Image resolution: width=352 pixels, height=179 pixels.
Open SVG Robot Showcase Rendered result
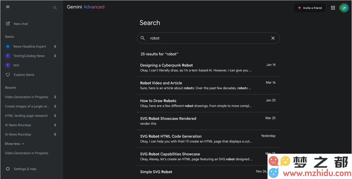[x=208, y=121]
